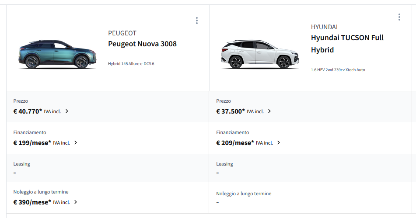Click the PEUGEOT brand label
The image size is (416, 218).
click(x=122, y=33)
